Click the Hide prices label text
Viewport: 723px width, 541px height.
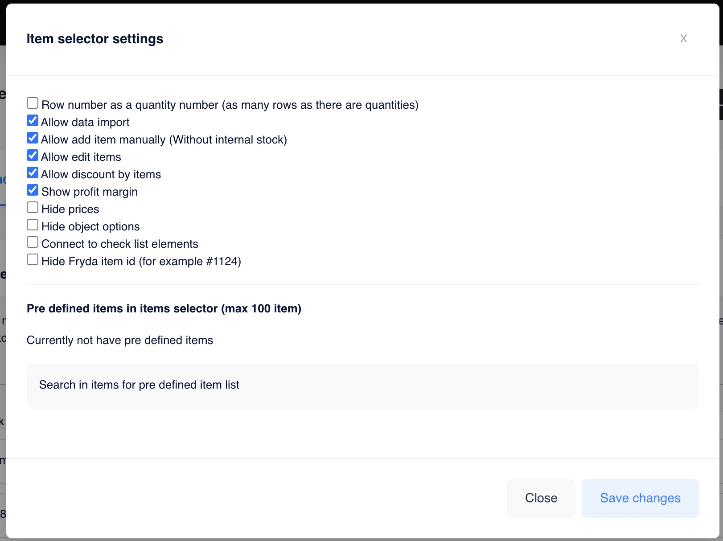click(70, 209)
